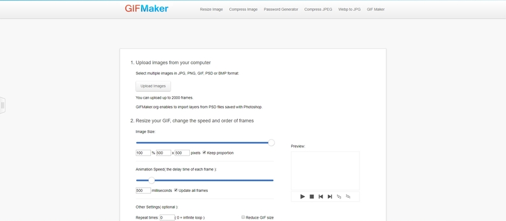This screenshot has height=221, width=506.
Task: Toggle Keep proportion checkbox
Action: pos(204,152)
